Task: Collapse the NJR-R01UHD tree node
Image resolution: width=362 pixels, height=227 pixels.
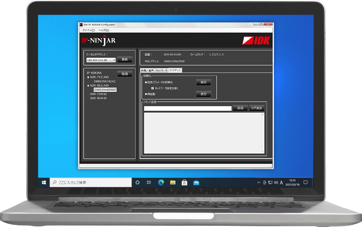Action: [88, 86]
